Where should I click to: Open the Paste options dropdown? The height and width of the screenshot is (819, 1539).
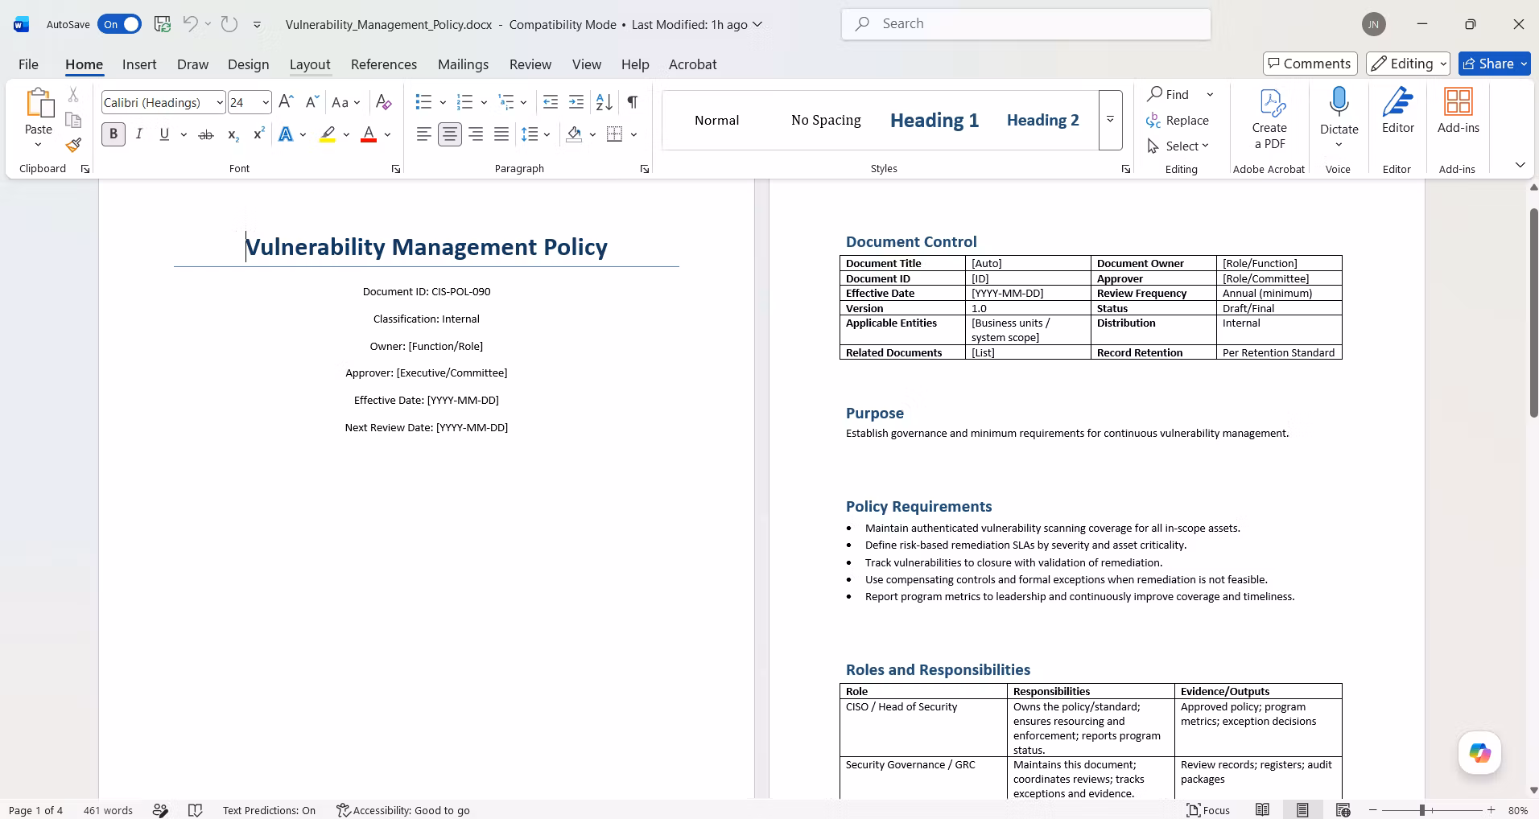pyautogui.click(x=38, y=145)
